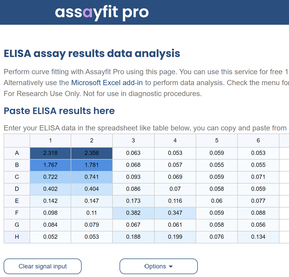The image size is (289, 277).
Task: Click row header H
Action: click(x=17, y=237)
